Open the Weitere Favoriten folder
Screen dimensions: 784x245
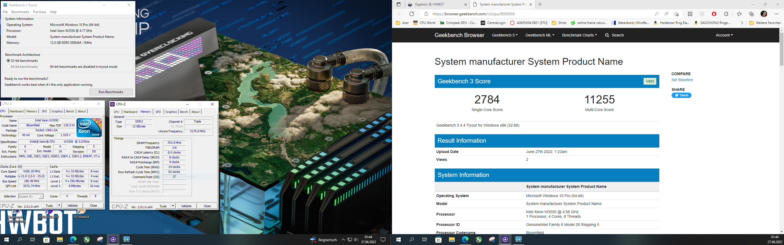click(765, 23)
